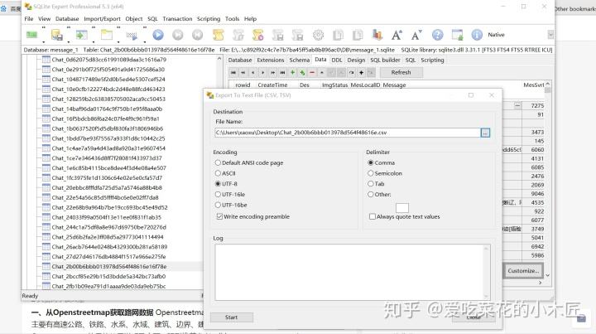
Task: Select UTF-8 encoding option
Action: [226, 184]
